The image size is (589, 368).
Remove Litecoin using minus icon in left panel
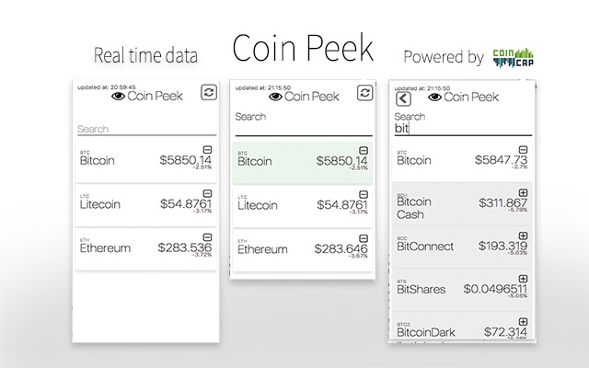(208, 192)
